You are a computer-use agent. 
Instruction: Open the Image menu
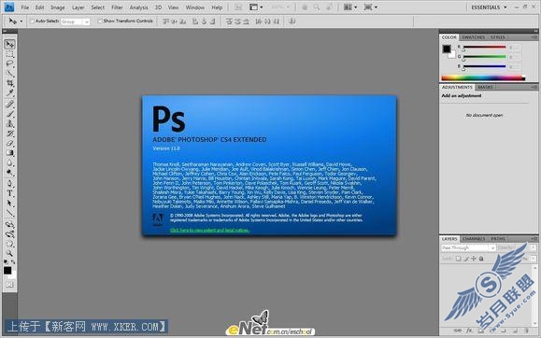[x=58, y=7]
